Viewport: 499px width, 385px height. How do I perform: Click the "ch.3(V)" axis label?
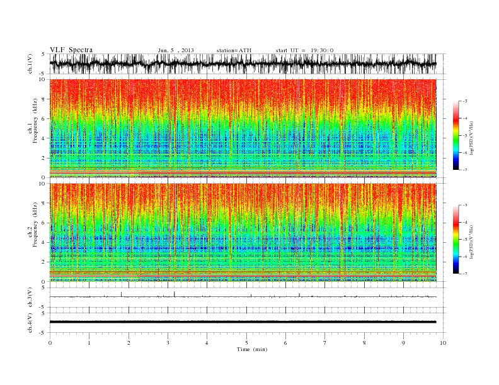[30, 297]
